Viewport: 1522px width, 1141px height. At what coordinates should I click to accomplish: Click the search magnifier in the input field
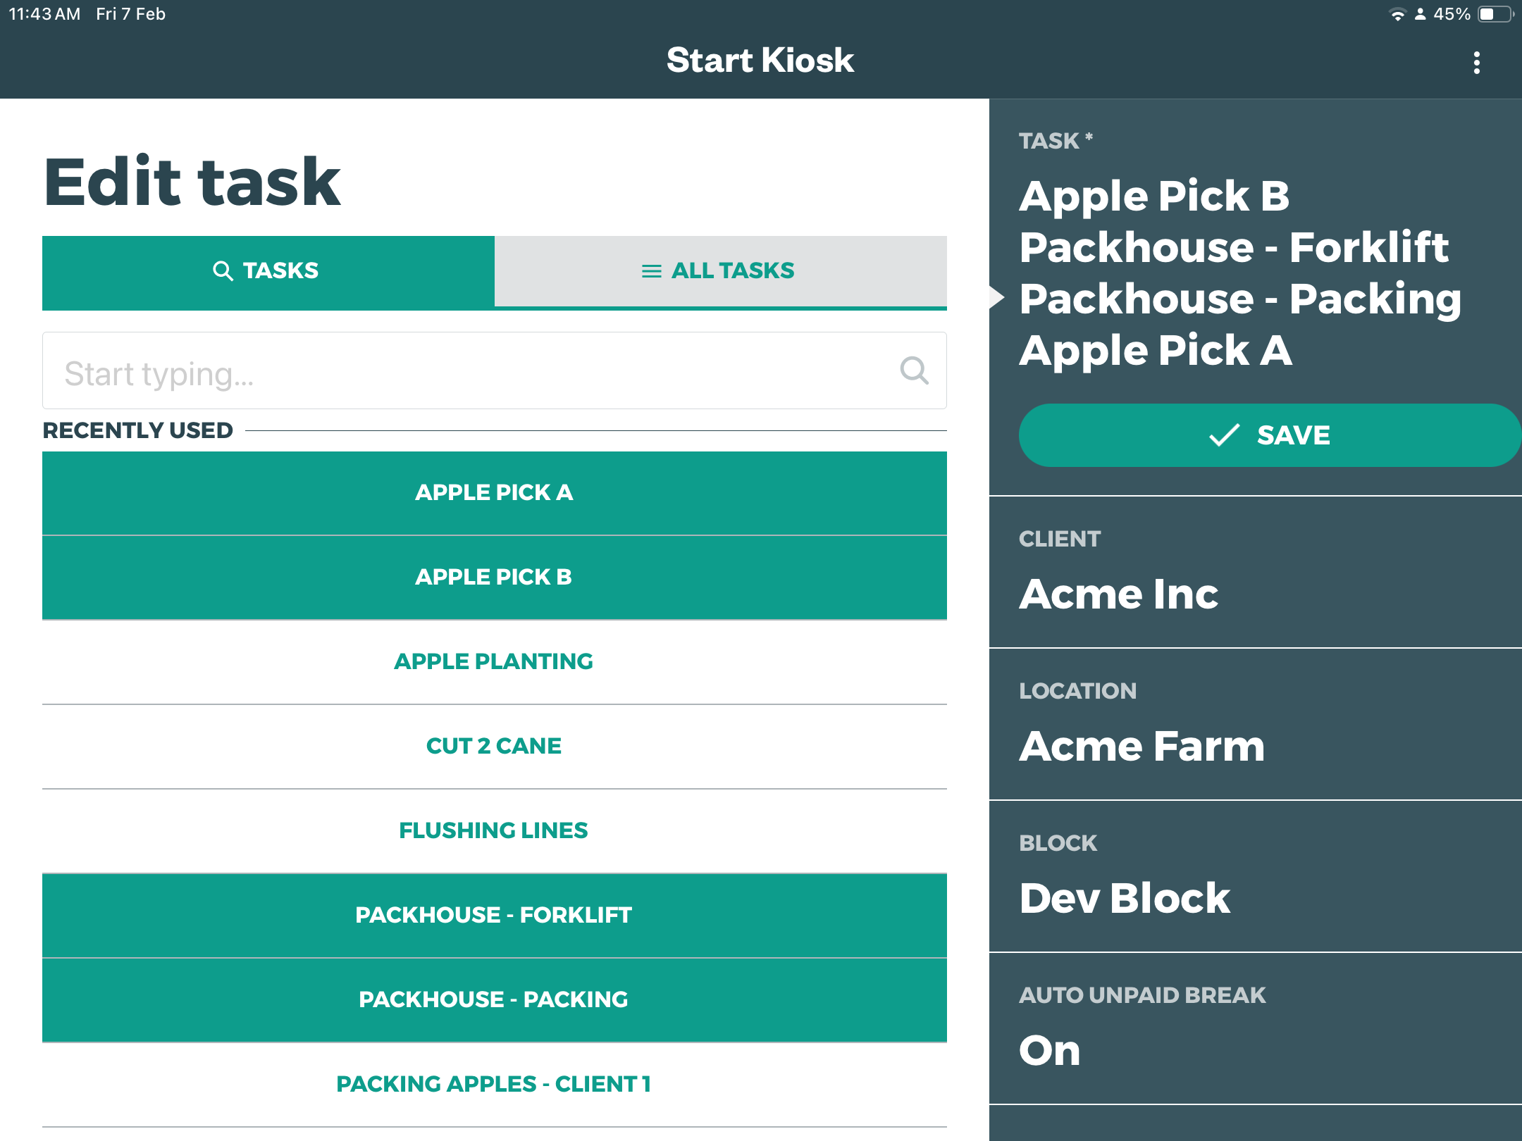914,370
